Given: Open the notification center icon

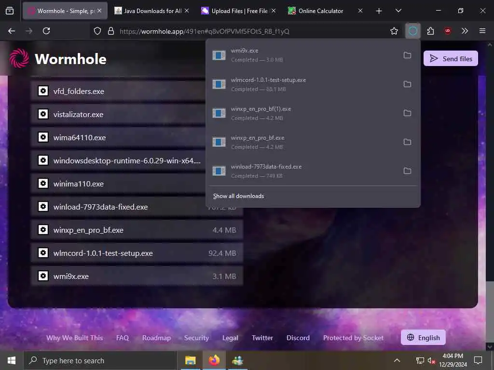Looking at the screenshot, I should [478, 360].
